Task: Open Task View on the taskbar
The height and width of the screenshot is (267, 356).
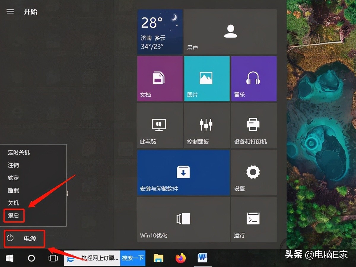Action: (53, 258)
